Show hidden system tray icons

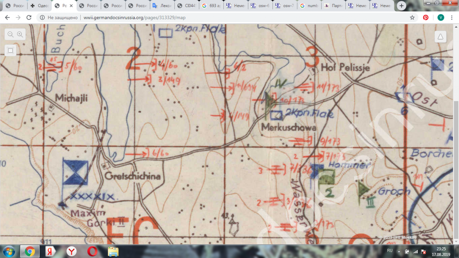click(x=400, y=251)
